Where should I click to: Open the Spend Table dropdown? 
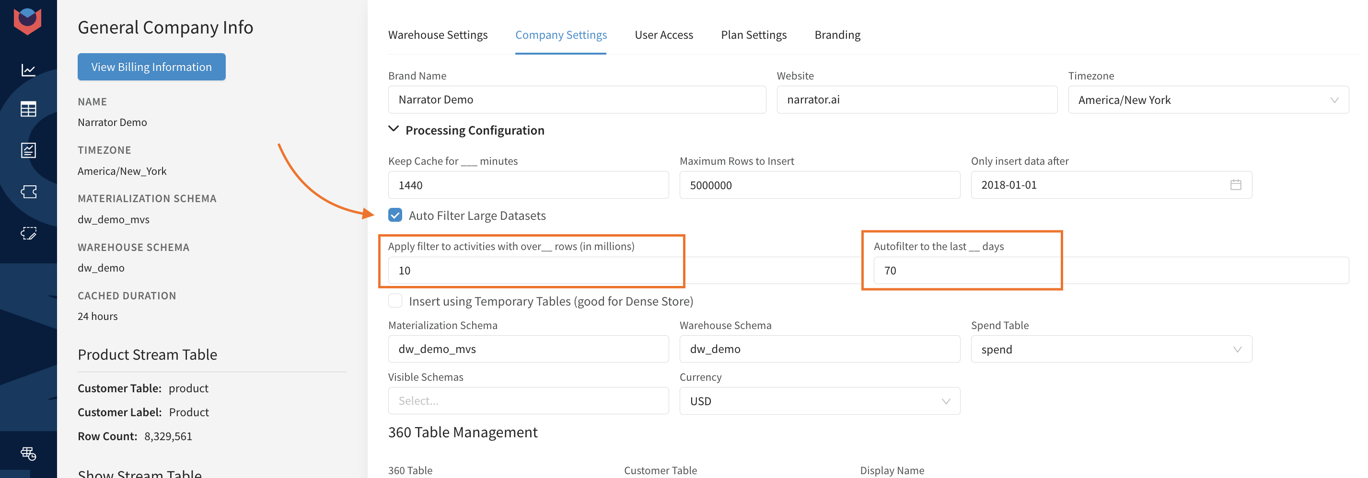tap(1111, 349)
